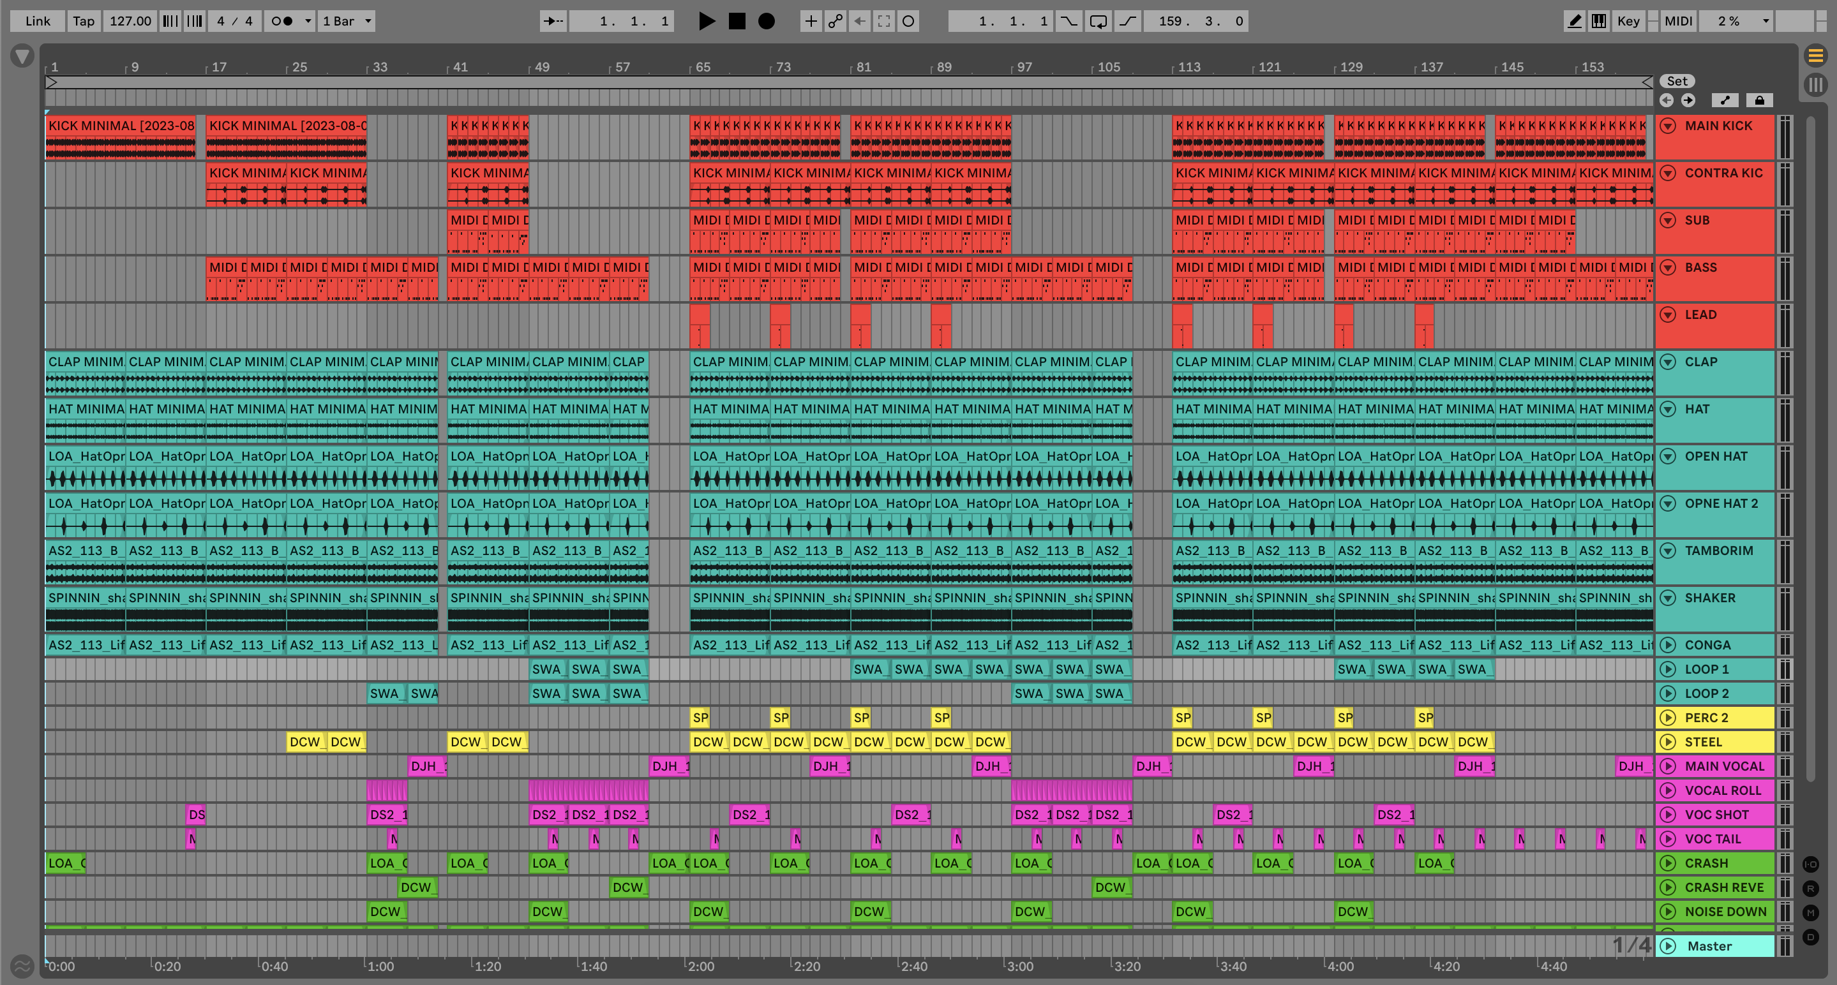
Task: Toggle the computer MIDI keyboard icon
Action: point(1599,20)
